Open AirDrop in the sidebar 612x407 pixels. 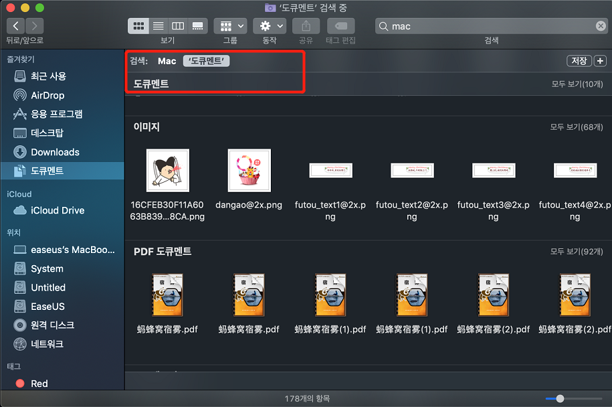pos(47,95)
